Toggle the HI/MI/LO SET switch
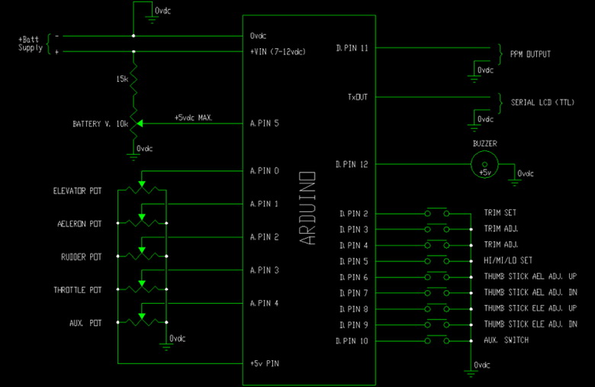 437,261
